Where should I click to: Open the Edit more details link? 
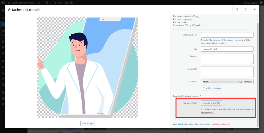tap(203, 124)
